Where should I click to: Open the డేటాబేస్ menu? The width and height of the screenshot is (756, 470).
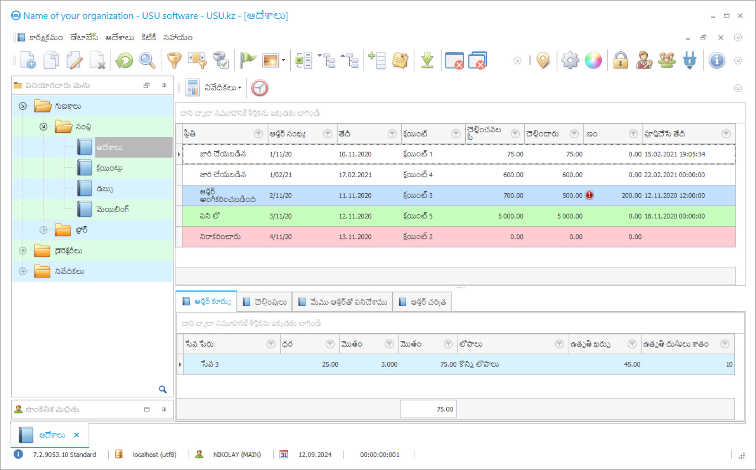point(84,37)
